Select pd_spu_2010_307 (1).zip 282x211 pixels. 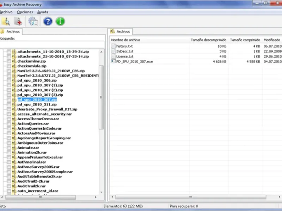point(40,85)
